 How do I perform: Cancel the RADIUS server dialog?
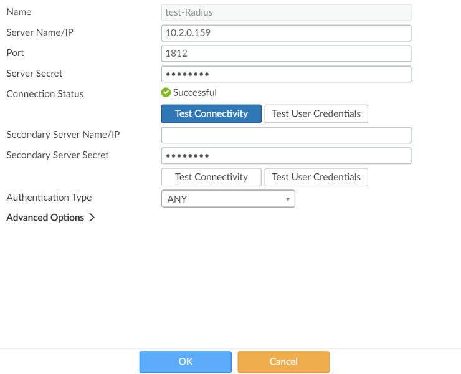click(x=283, y=362)
